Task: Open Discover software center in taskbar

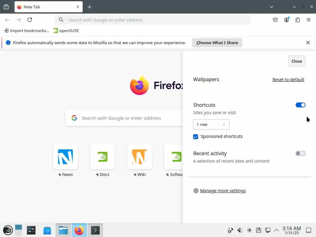Action: (x=47, y=230)
